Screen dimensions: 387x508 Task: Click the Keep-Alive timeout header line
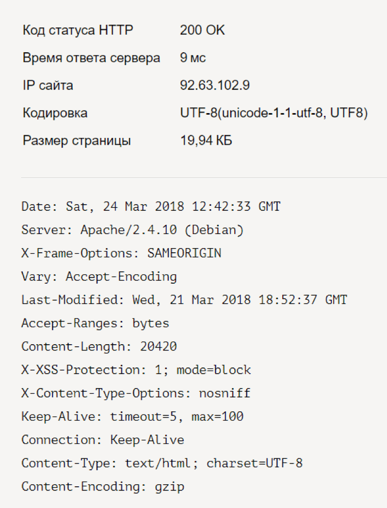tap(132, 417)
